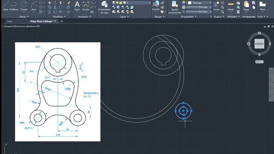
Task: Select the Hatch (sombreado) tool
Action: pyautogui.click(x=41, y=12)
